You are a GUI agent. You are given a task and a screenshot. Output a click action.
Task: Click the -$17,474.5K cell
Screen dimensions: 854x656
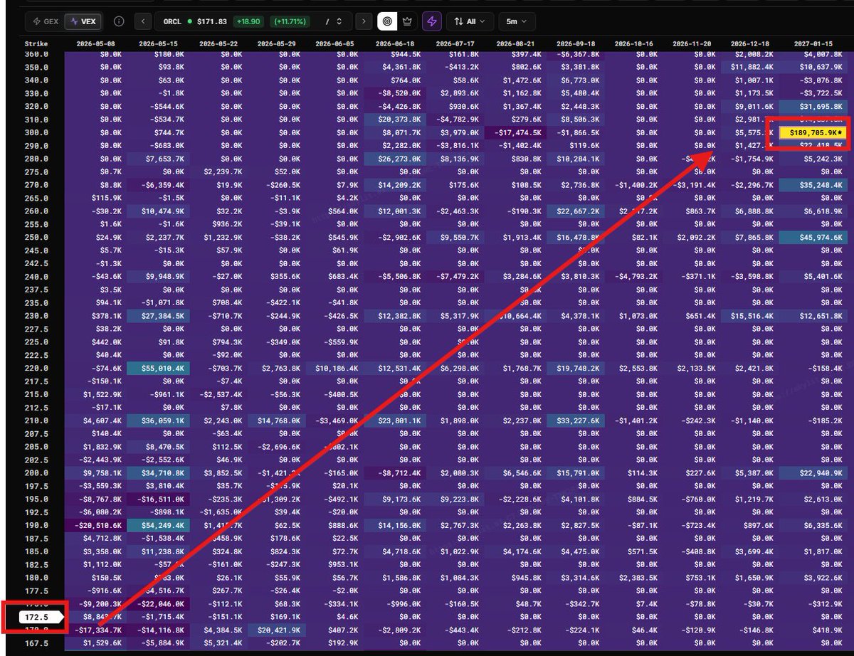tap(515, 132)
